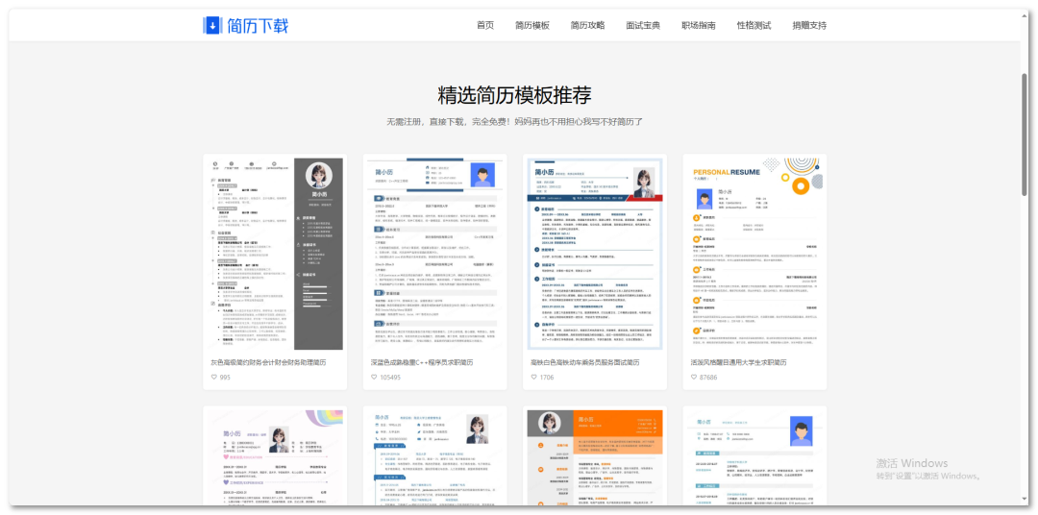Click title 活泼风格醒目通用大学生求职简历
Image resolution: width=1038 pixels, height=515 pixels.
(x=738, y=363)
